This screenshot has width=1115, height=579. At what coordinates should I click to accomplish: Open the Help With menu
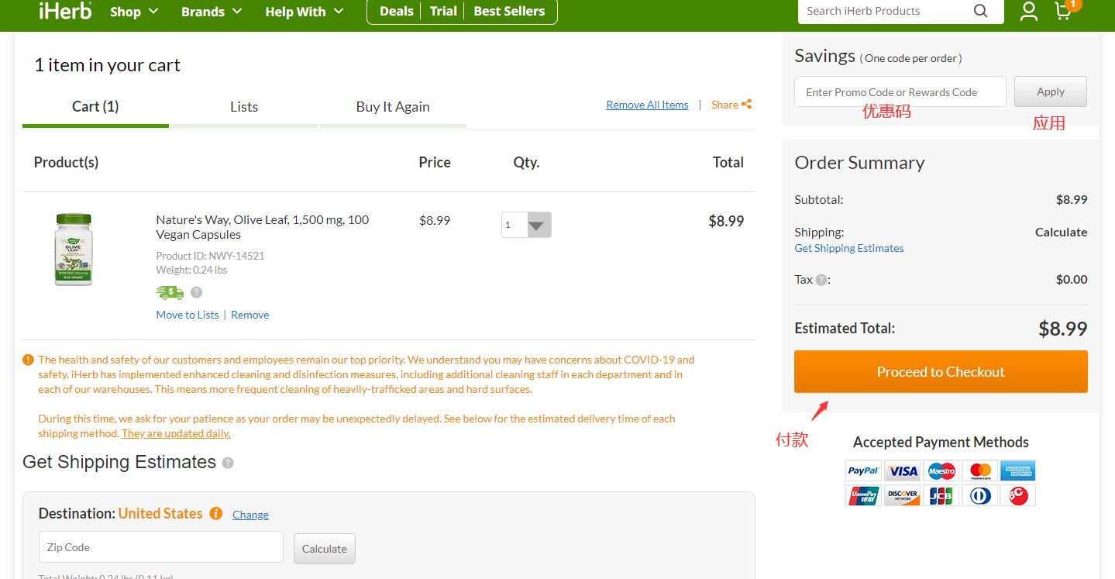304,12
